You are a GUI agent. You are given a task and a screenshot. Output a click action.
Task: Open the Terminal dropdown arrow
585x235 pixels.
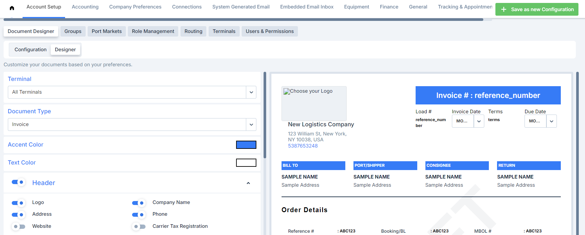pyautogui.click(x=251, y=92)
